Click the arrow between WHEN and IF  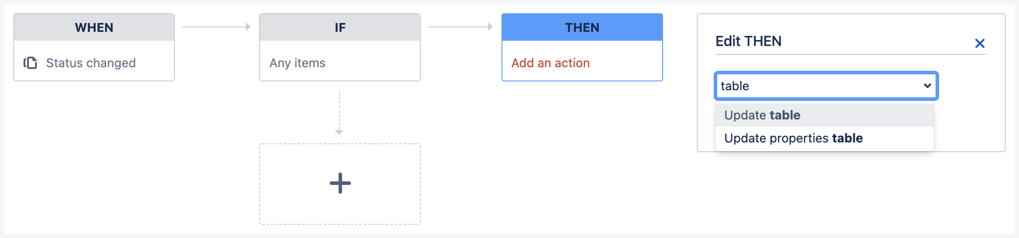[216, 27]
